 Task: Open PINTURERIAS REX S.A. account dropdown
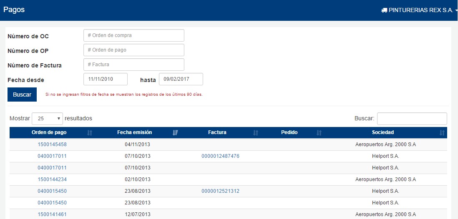click(420, 10)
